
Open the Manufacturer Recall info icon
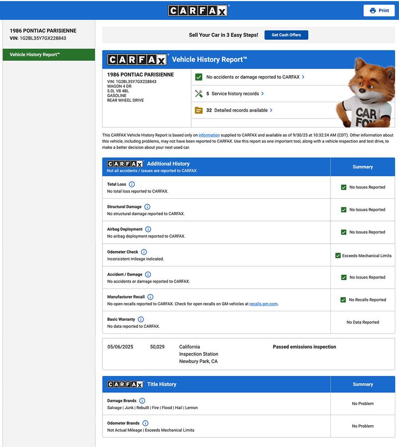pyautogui.click(x=151, y=297)
